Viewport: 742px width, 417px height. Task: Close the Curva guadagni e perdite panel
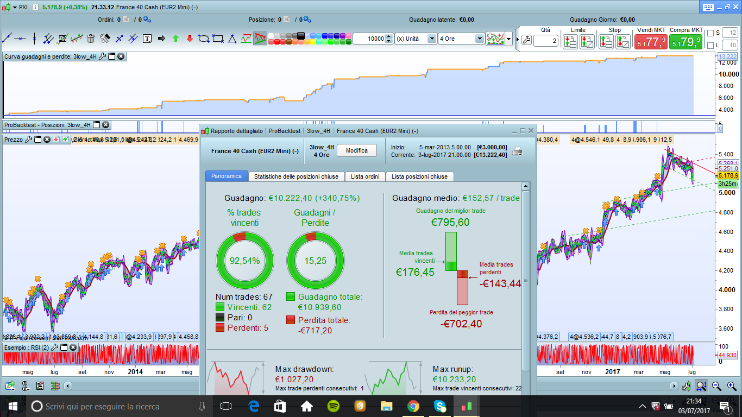(x=121, y=56)
